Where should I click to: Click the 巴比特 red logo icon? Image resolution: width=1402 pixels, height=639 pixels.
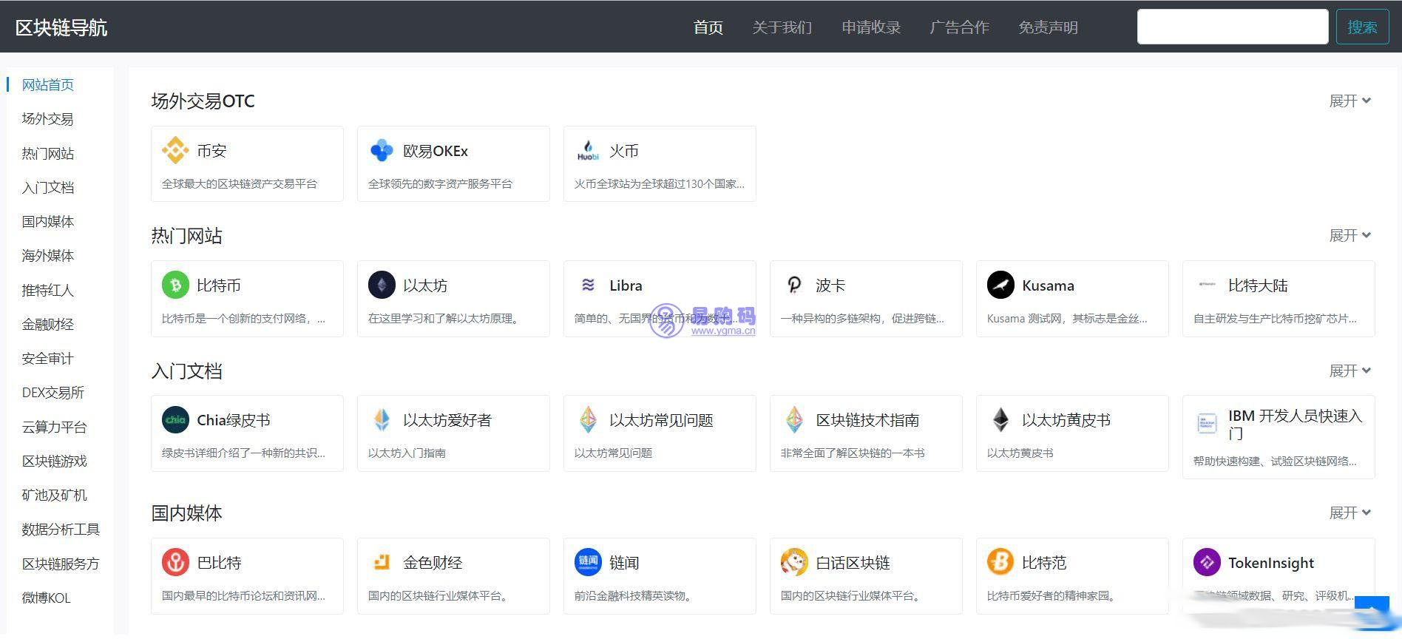[x=175, y=563]
